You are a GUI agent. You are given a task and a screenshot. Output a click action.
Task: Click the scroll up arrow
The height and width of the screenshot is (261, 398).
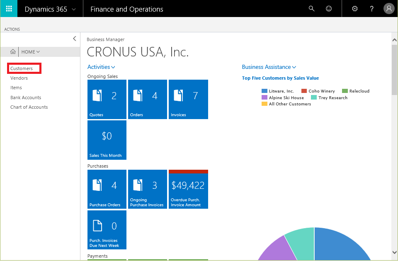coord(394,40)
